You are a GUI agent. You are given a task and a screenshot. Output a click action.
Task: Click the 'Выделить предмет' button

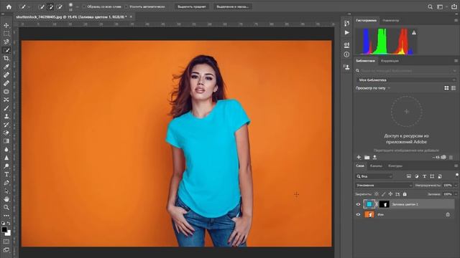click(x=192, y=6)
